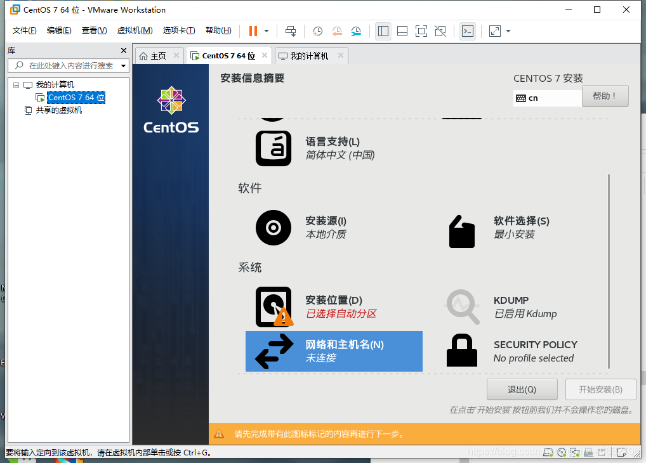
Task: Close the CentOS 7 64 位 tab
Action: click(x=265, y=55)
